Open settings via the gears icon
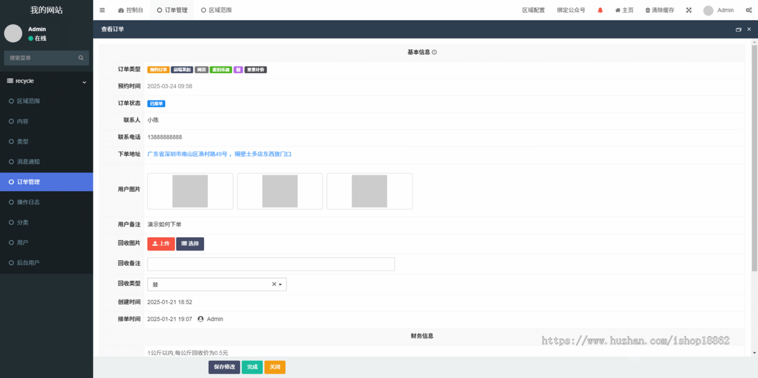Screen dimensions: 758x378 [749, 10]
